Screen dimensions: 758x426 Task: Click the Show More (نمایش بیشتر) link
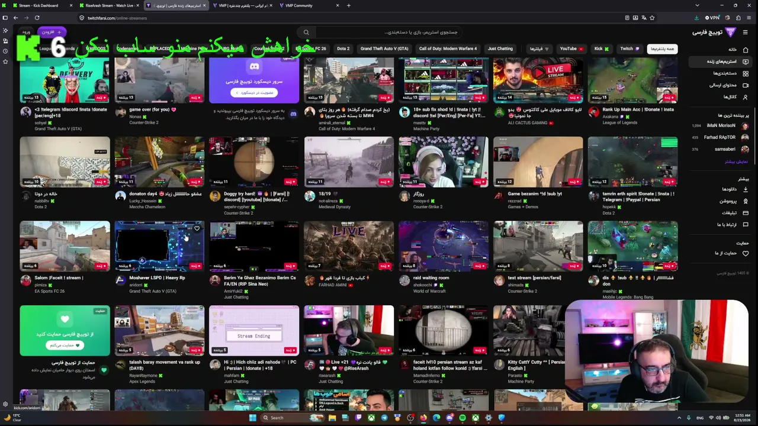point(737,161)
